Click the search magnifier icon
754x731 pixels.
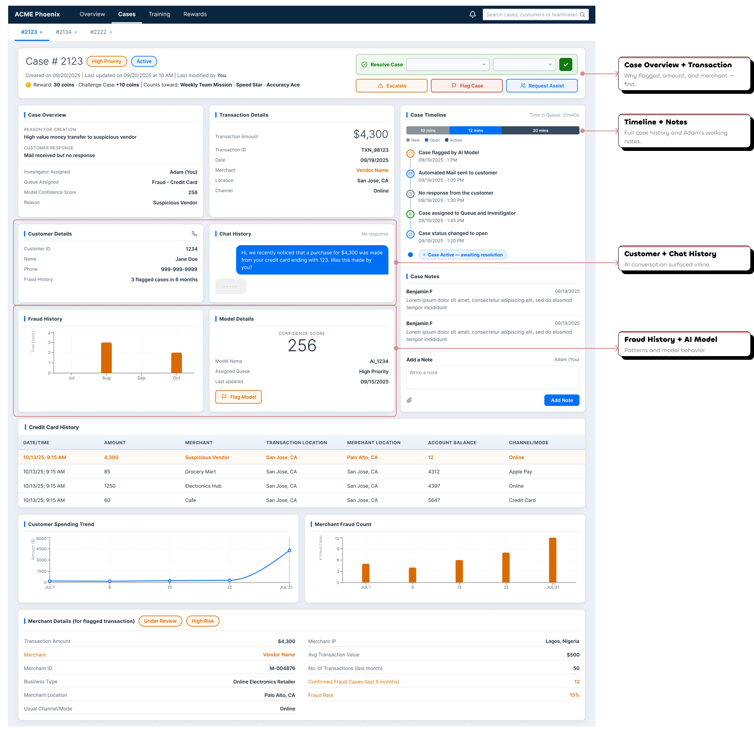click(582, 14)
